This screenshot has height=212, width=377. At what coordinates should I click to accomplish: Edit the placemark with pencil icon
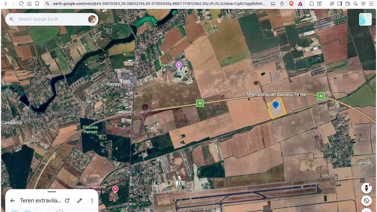point(80,200)
